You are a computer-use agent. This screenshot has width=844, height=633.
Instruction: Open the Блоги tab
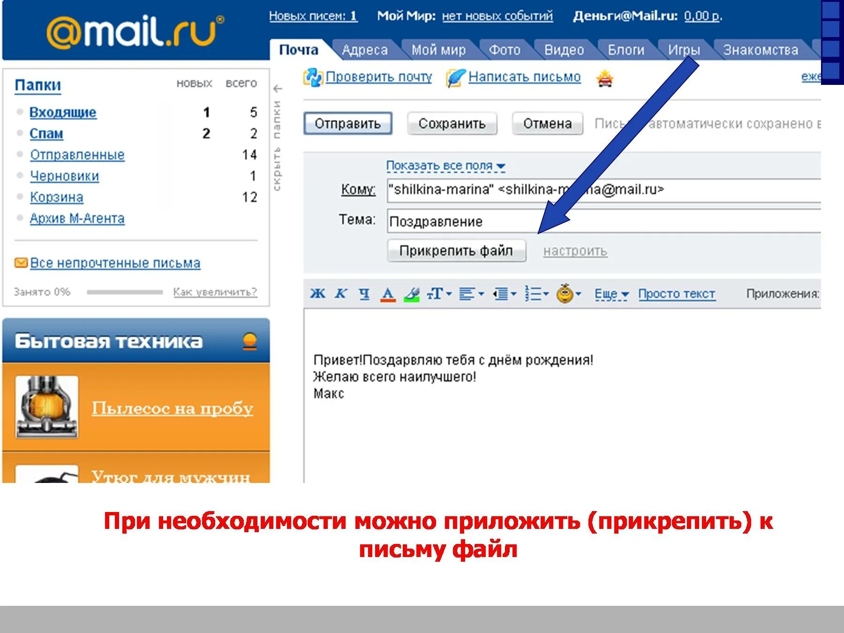coord(626,50)
